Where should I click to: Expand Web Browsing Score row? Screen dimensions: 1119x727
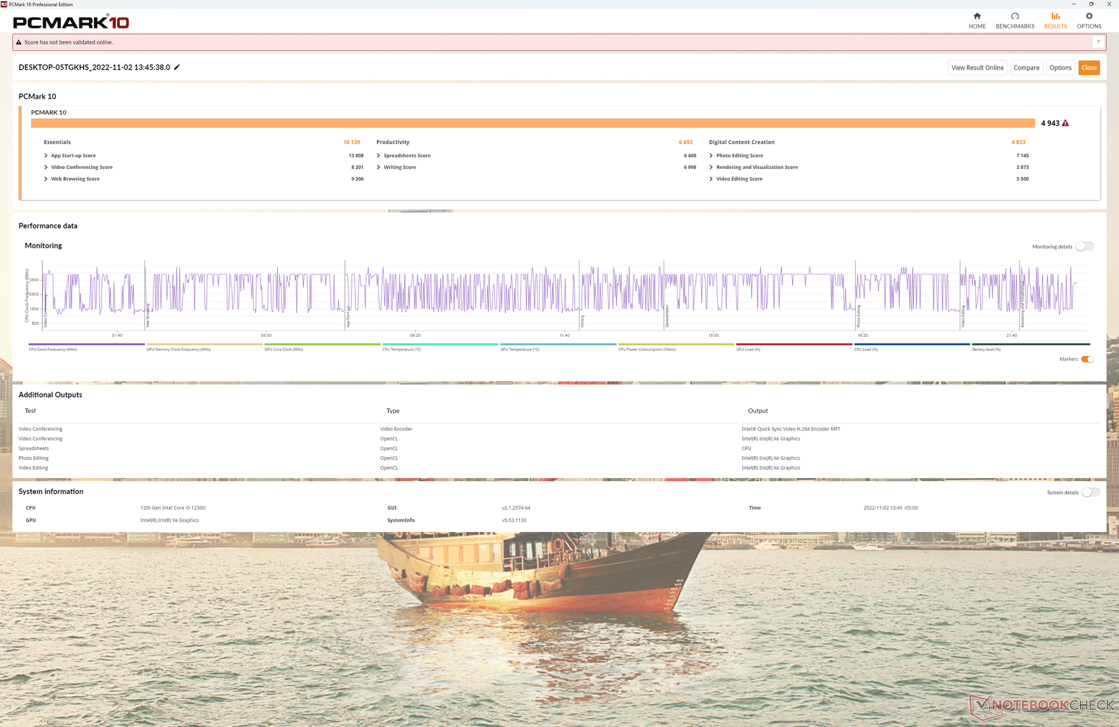(x=46, y=179)
